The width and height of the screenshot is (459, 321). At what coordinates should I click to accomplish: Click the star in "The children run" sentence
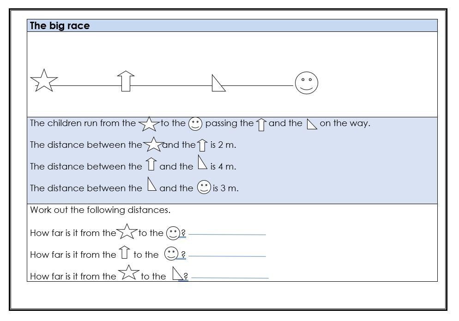coord(149,124)
